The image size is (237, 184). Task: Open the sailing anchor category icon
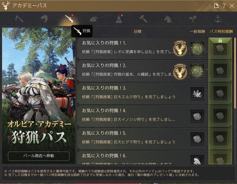(218, 19)
